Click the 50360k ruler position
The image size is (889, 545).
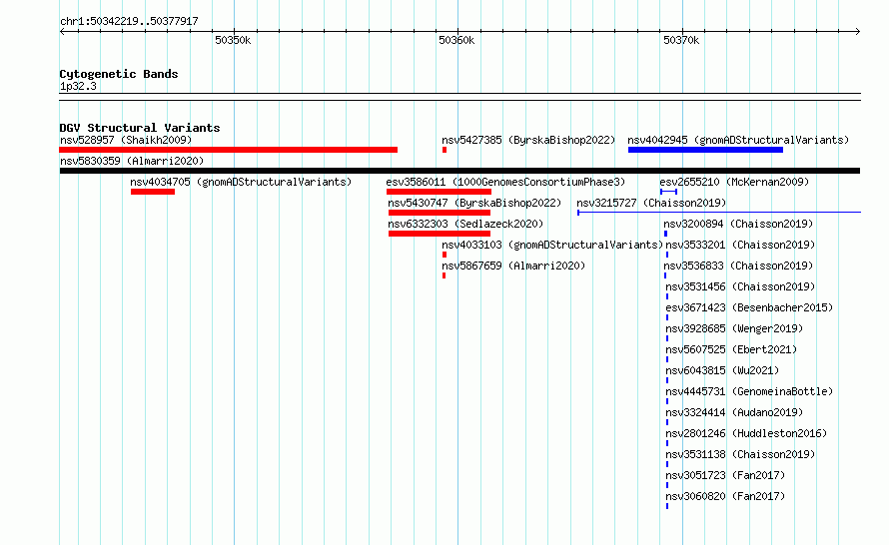[x=456, y=40]
